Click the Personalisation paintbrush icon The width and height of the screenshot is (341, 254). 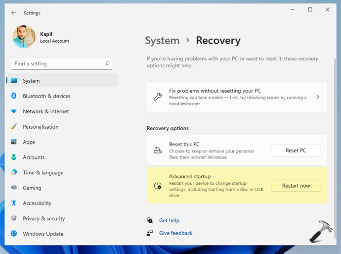[14, 127]
